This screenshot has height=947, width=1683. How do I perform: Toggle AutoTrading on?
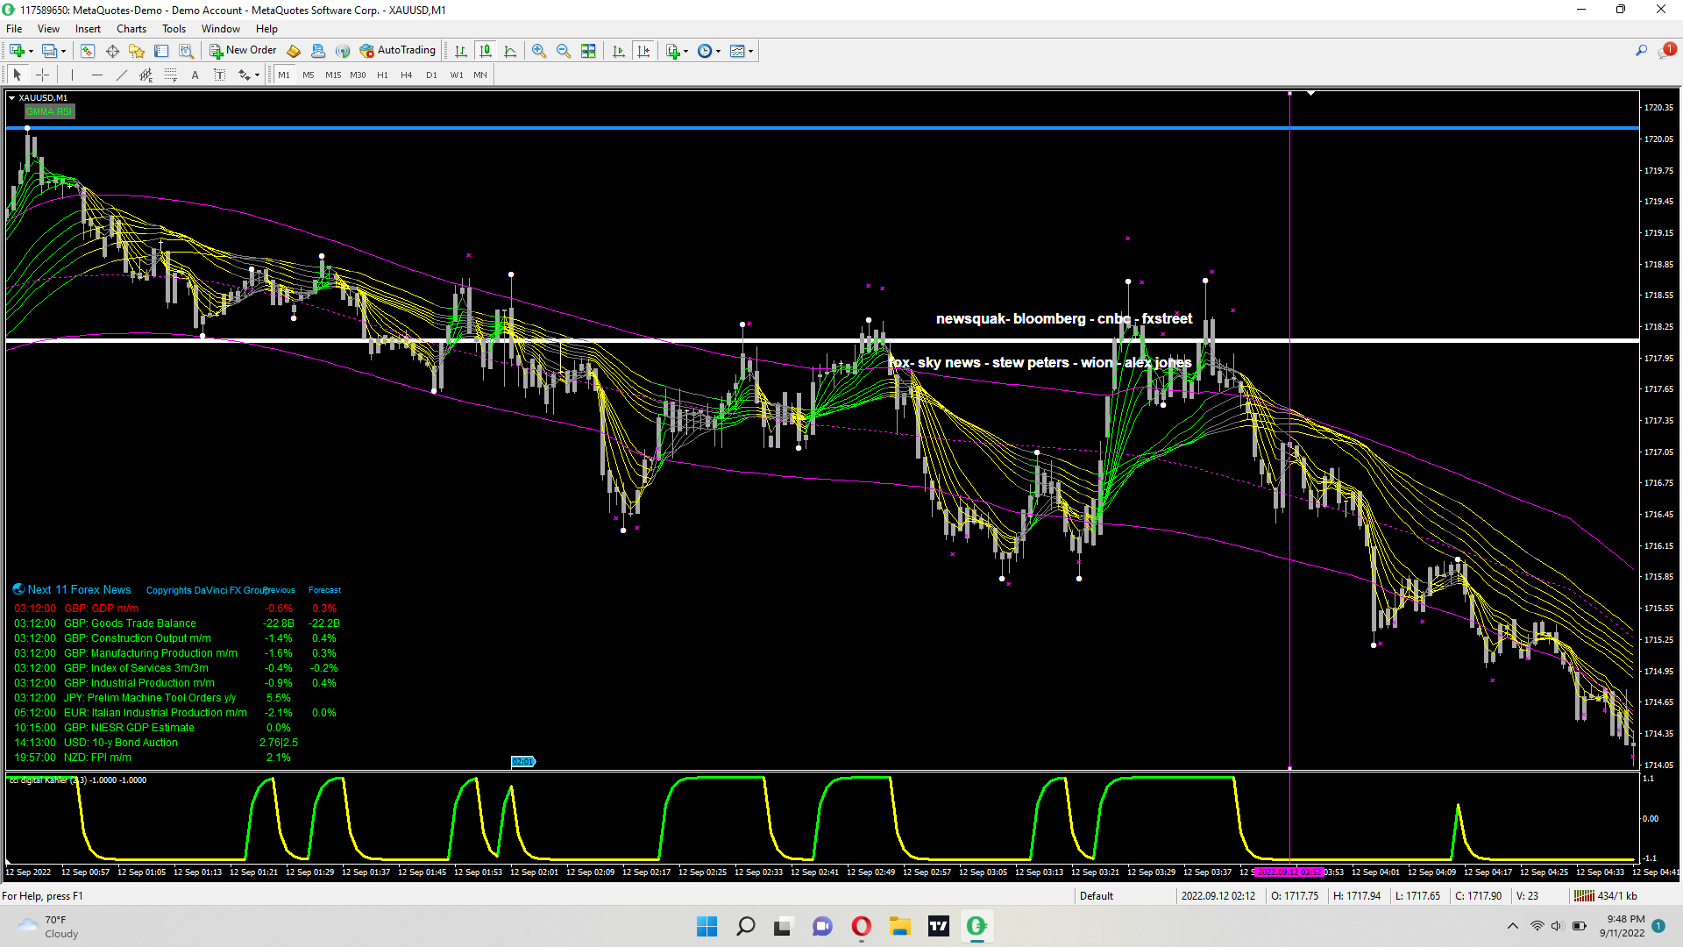397,51
